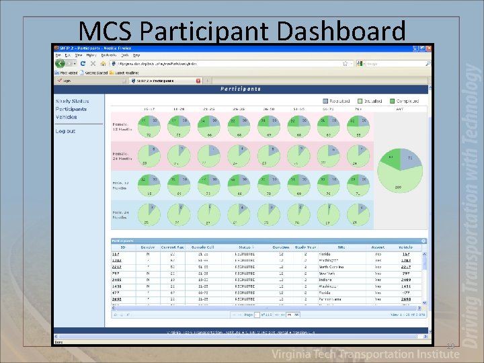484x363 pixels.
Task: Click in the Firefox address bar
Action: (229, 64)
